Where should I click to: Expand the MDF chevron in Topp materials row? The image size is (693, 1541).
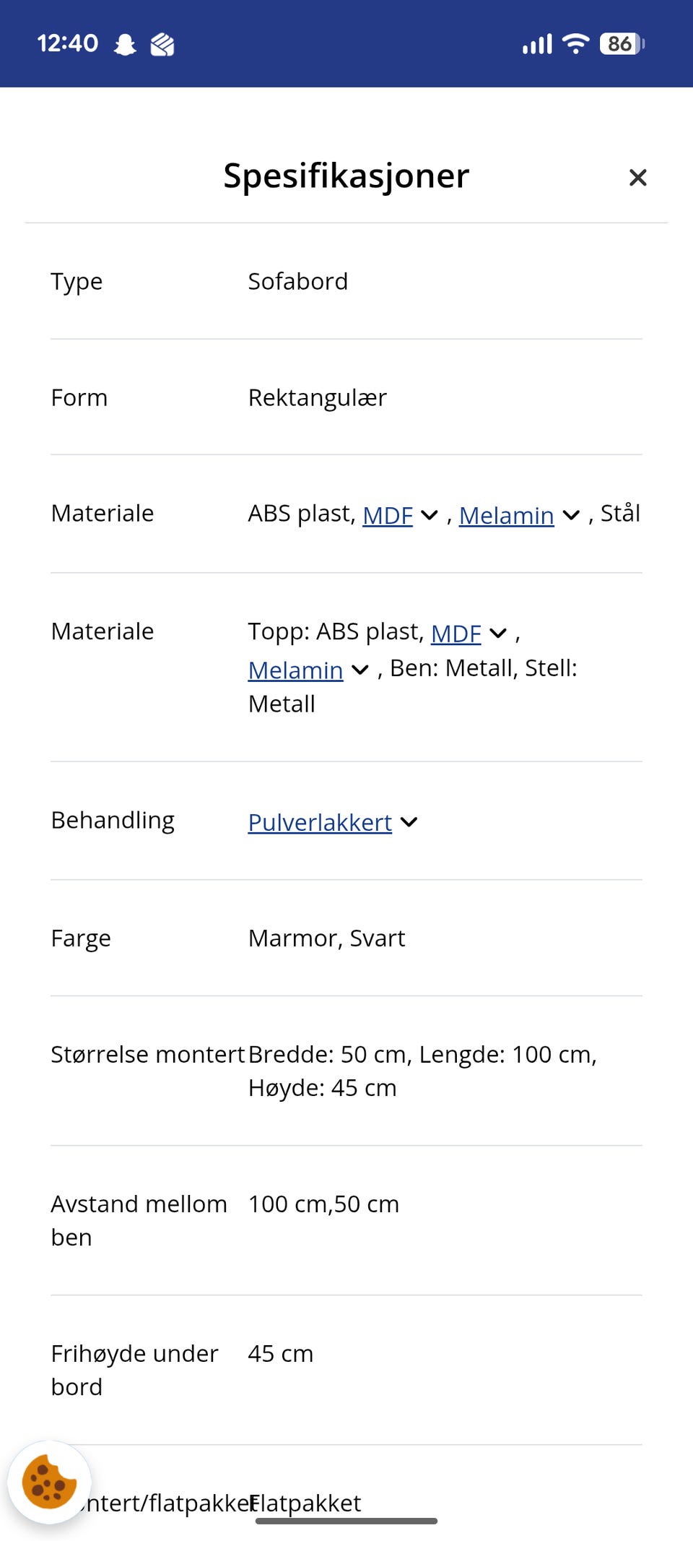coord(497,634)
